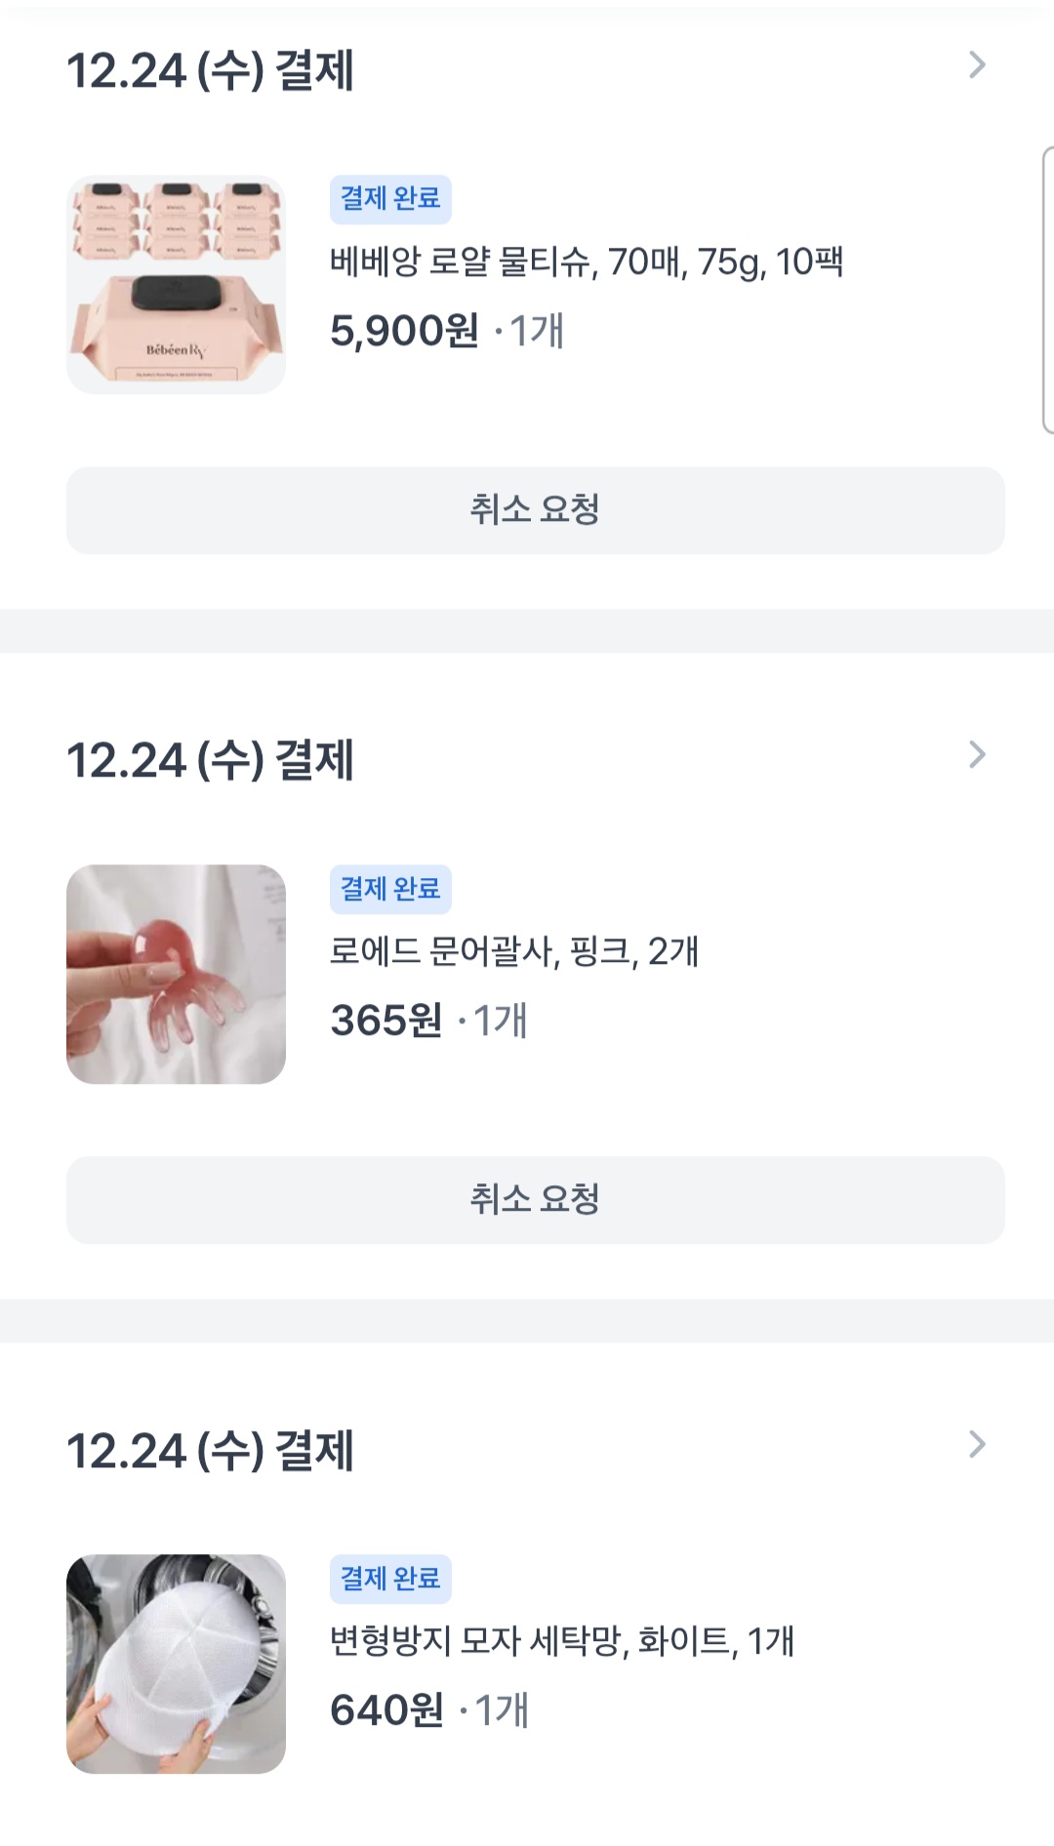
Task: Open the 변형방지 모자 세탁망 product title
Action: pyautogui.click(x=561, y=1641)
